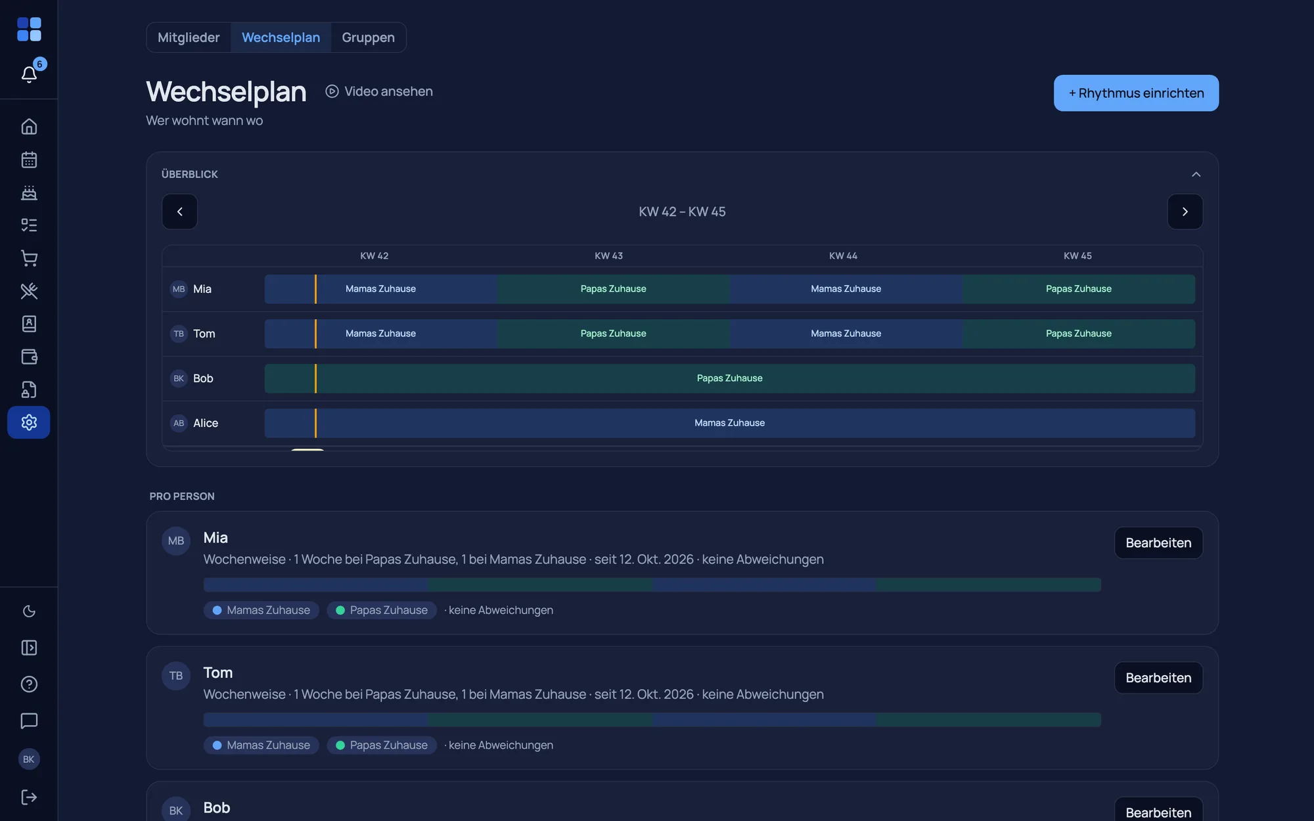
Task: Click the BK user avatar in sidebar
Action: pos(29,759)
